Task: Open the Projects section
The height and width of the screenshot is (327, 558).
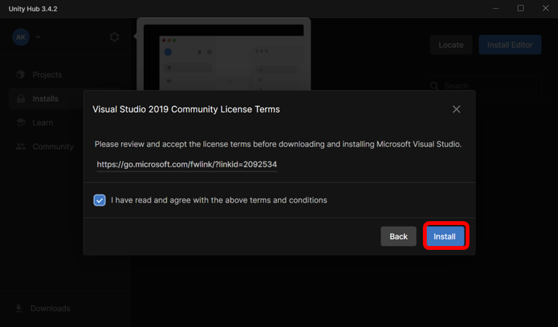Action: pyautogui.click(x=47, y=75)
